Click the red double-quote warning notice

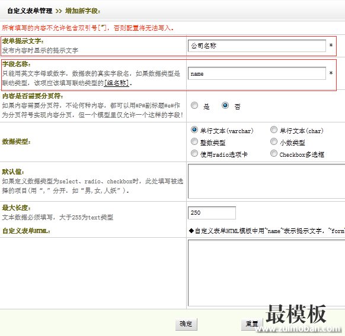click(88, 28)
